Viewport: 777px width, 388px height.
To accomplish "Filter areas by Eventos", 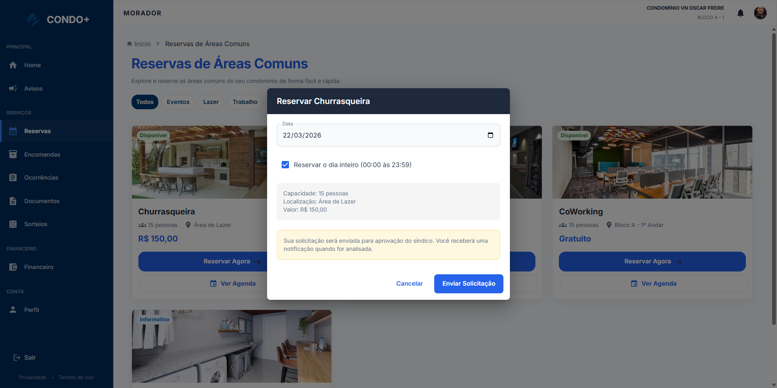I will (x=178, y=102).
